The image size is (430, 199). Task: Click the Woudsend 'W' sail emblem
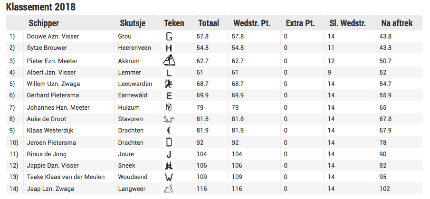[169, 177]
